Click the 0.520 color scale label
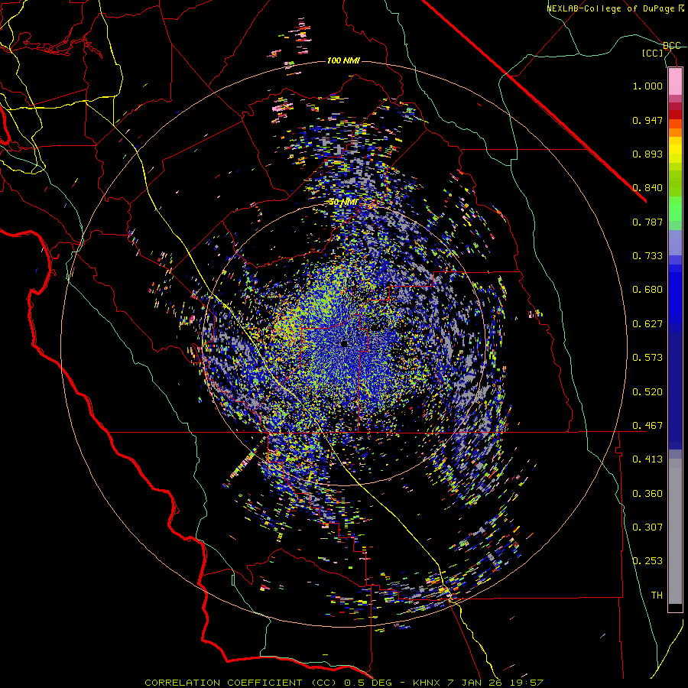 (647, 392)
